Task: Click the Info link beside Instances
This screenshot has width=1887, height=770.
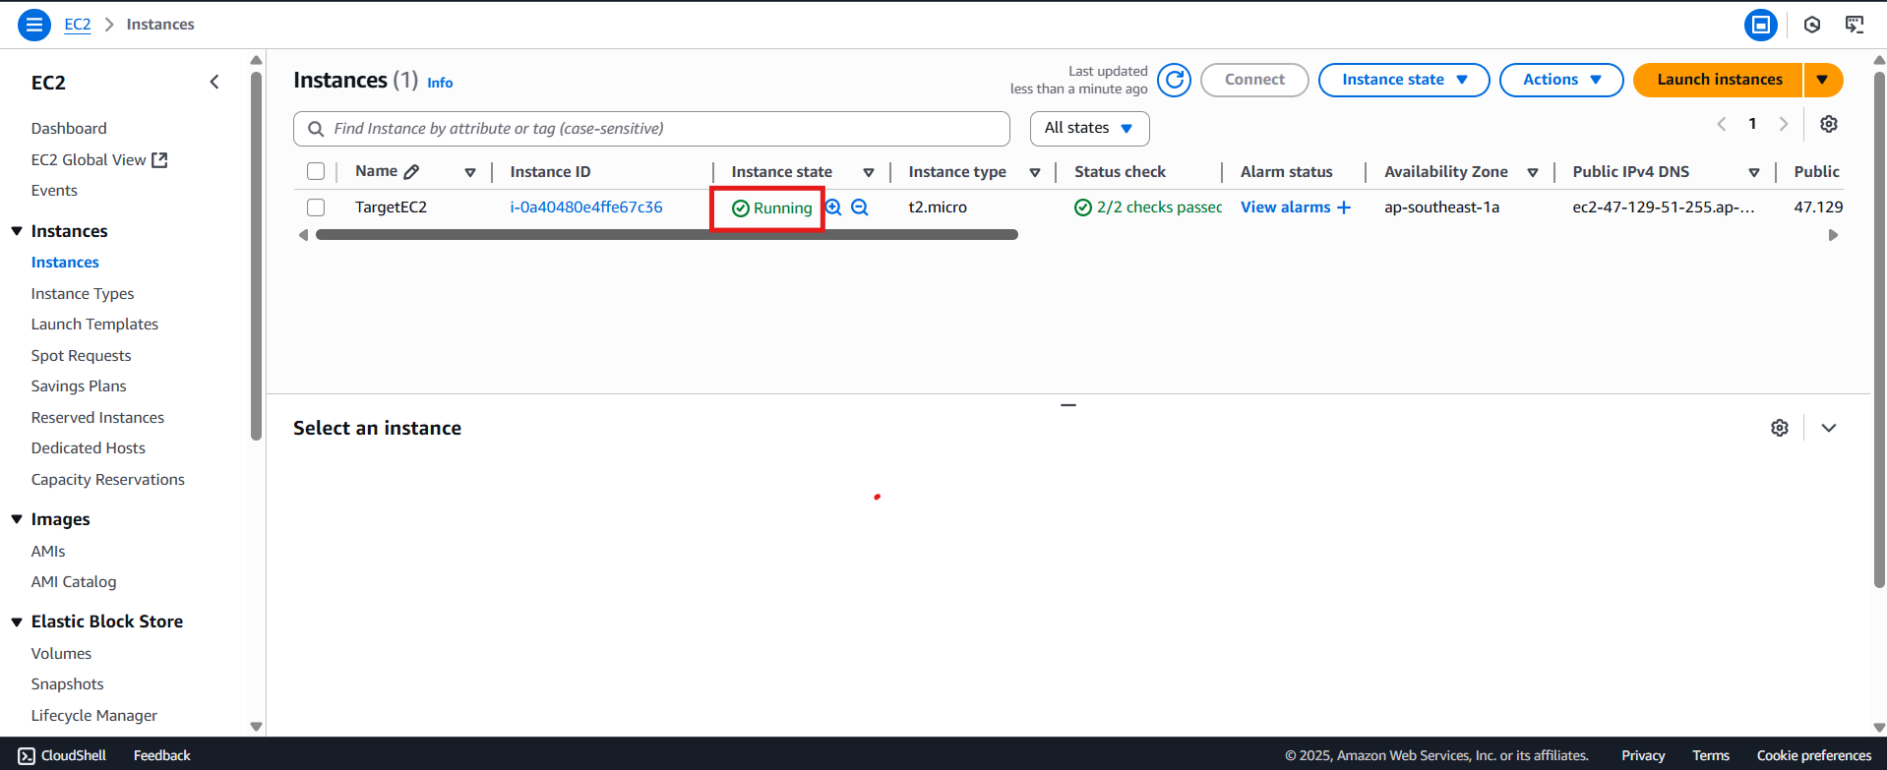Action: 440,83
